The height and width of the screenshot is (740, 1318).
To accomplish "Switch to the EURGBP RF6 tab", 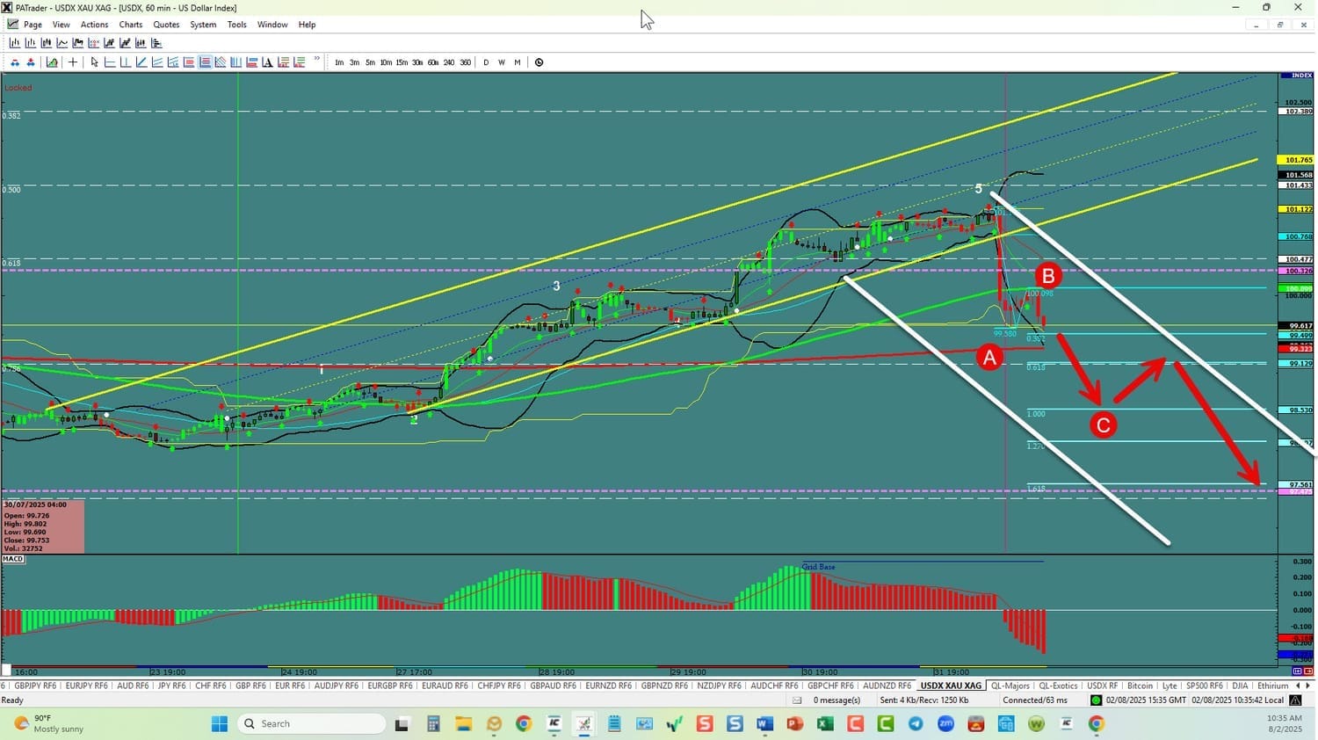I will (x=390, y=686).
